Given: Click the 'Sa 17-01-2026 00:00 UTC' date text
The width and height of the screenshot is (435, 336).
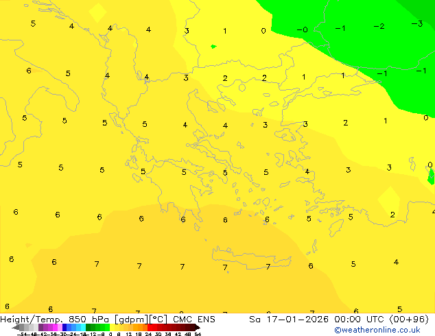Looking at the screenshot, I should [318, 320].
